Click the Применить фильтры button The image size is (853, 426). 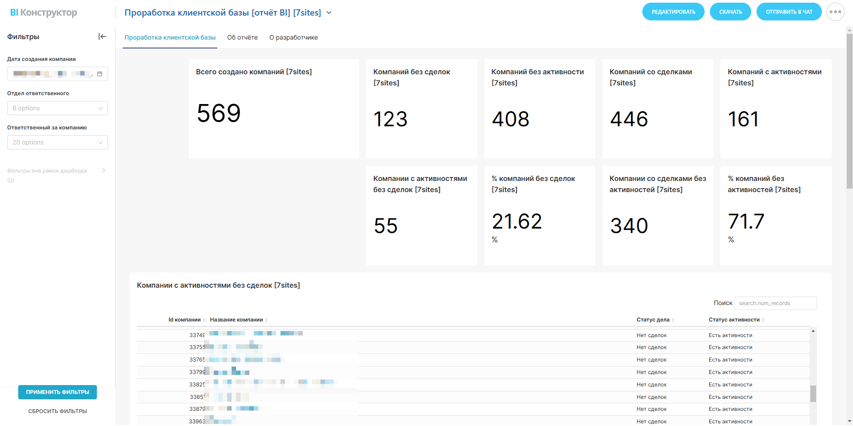pyautogui.click(x=57, y=392)
